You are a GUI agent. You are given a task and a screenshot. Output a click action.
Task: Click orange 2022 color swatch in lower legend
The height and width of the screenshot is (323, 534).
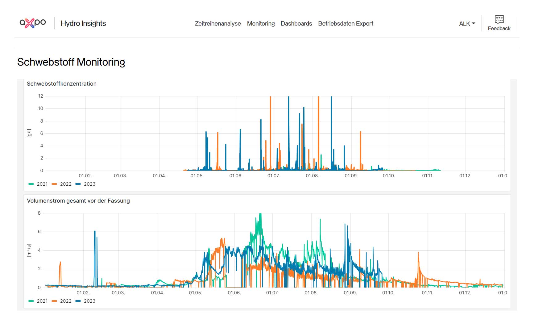pyautogui.click(x=54, y=301)
